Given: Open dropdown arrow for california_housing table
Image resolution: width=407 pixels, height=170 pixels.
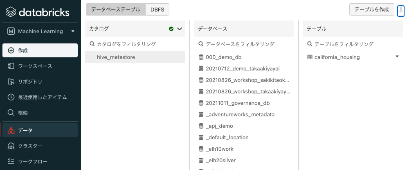Looking at the screenshot, I should (x=397, y=57).
